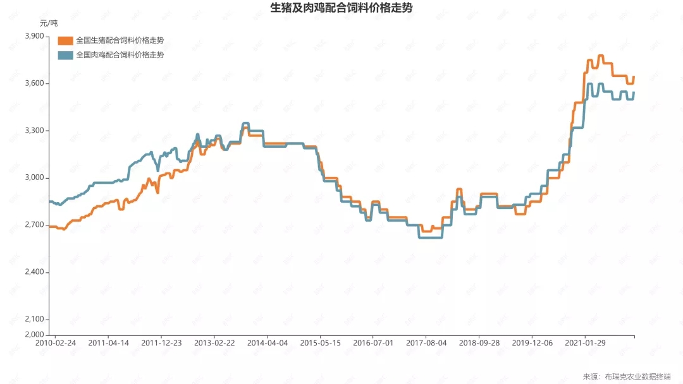Click the 2017-08-04 date label
Screen dimensions: 683x384
point(426,343)
